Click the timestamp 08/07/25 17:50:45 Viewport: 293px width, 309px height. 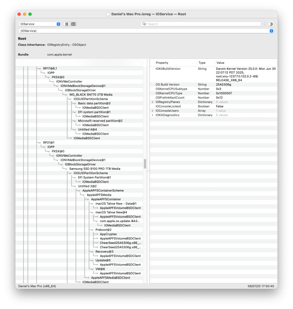coord(261,286)
